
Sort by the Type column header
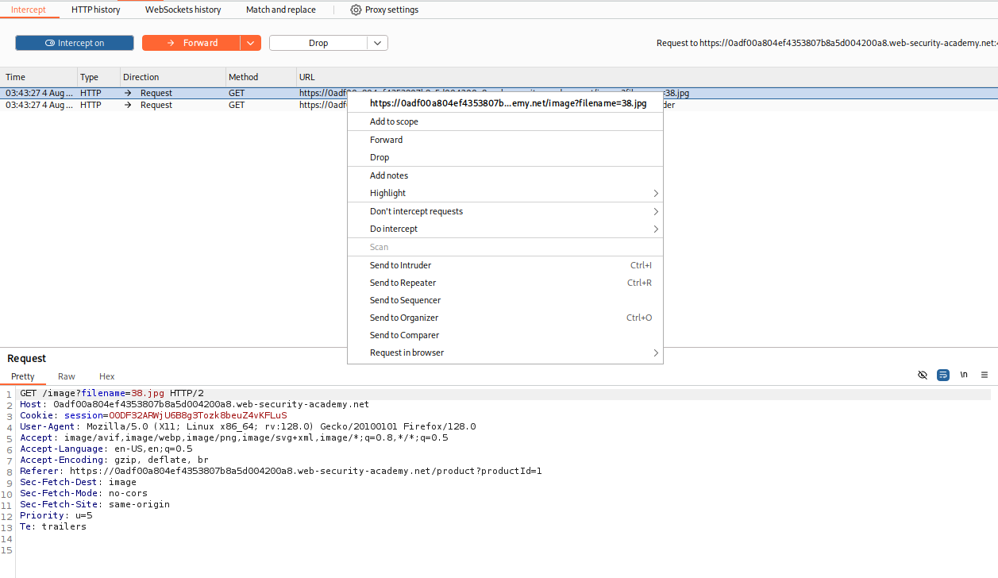point(98,77)
